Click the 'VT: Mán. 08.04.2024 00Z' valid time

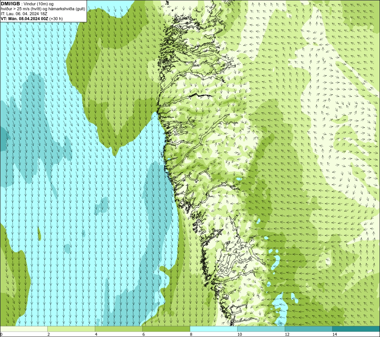pyautogui.click(x=24, y=19)
